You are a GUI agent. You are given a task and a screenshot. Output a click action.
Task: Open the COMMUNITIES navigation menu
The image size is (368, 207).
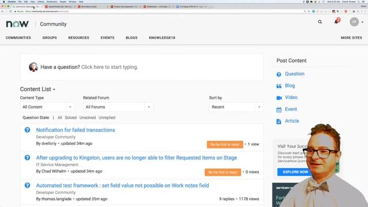pos(18,37)
